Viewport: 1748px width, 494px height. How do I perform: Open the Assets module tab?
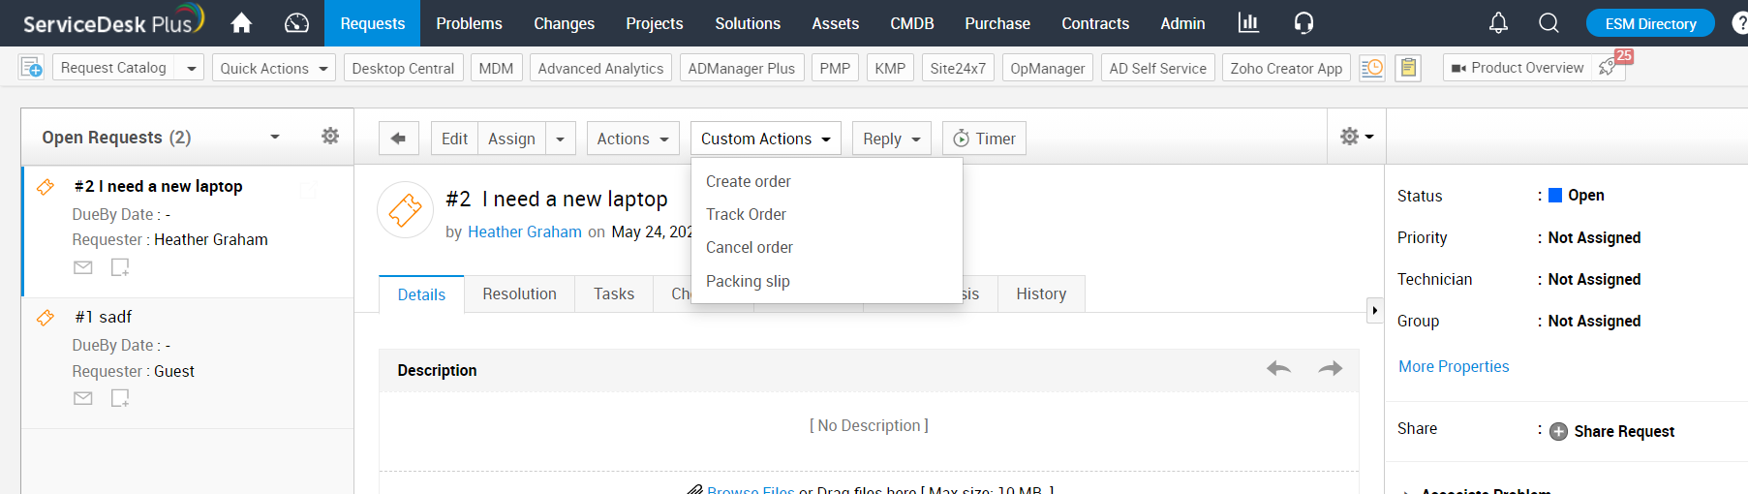835,23
